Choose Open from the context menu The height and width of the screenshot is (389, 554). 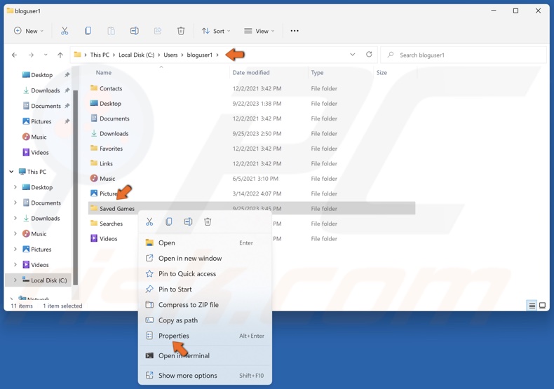[x=205, y=243]
